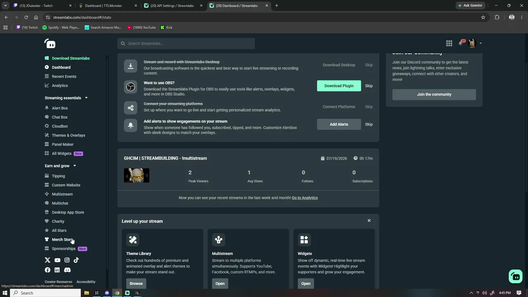The image size is (528, 297).
Task: Open the browser extensions puzzle icon
Action: pos(497,17)
